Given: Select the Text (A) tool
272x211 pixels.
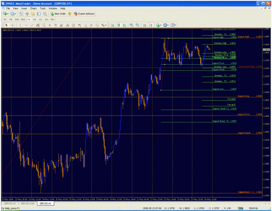Looking at the screenshot, I should click(x=50, y=25).
